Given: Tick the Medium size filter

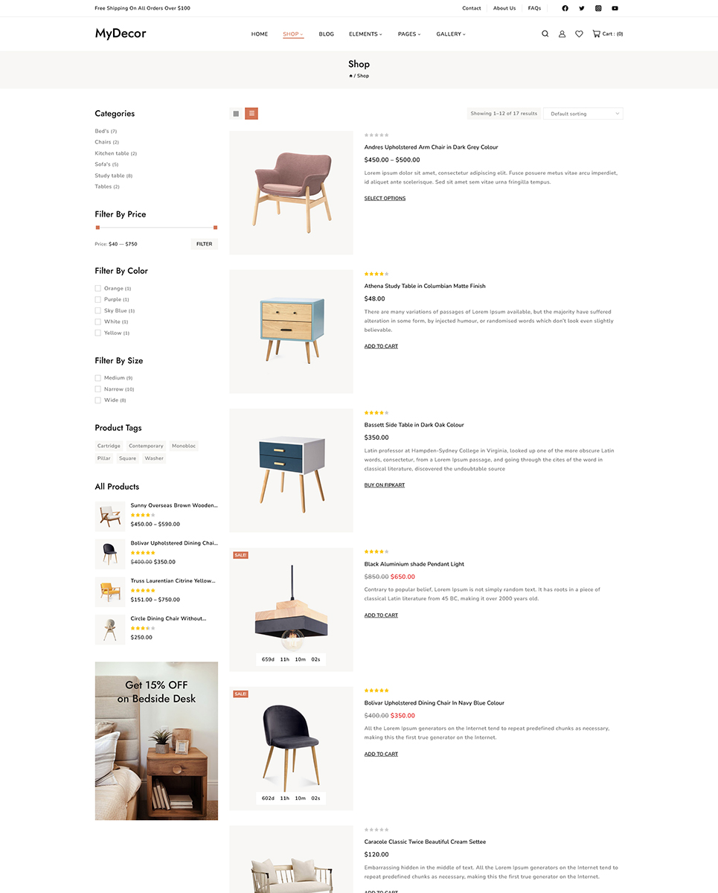Looking at the screenshot, I should pyautogui.click(x=97, y=378).
